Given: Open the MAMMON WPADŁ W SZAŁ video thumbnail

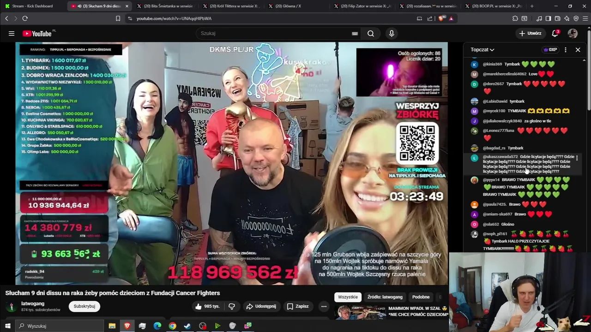Looking at the screenshot, I should [x=360, y=312].
